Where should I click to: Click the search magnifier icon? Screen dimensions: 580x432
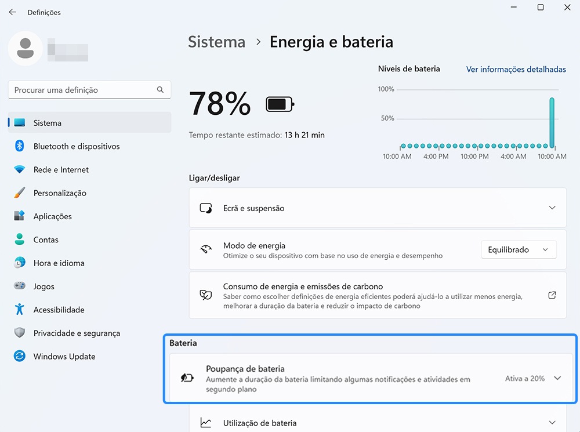coord(160,89)
